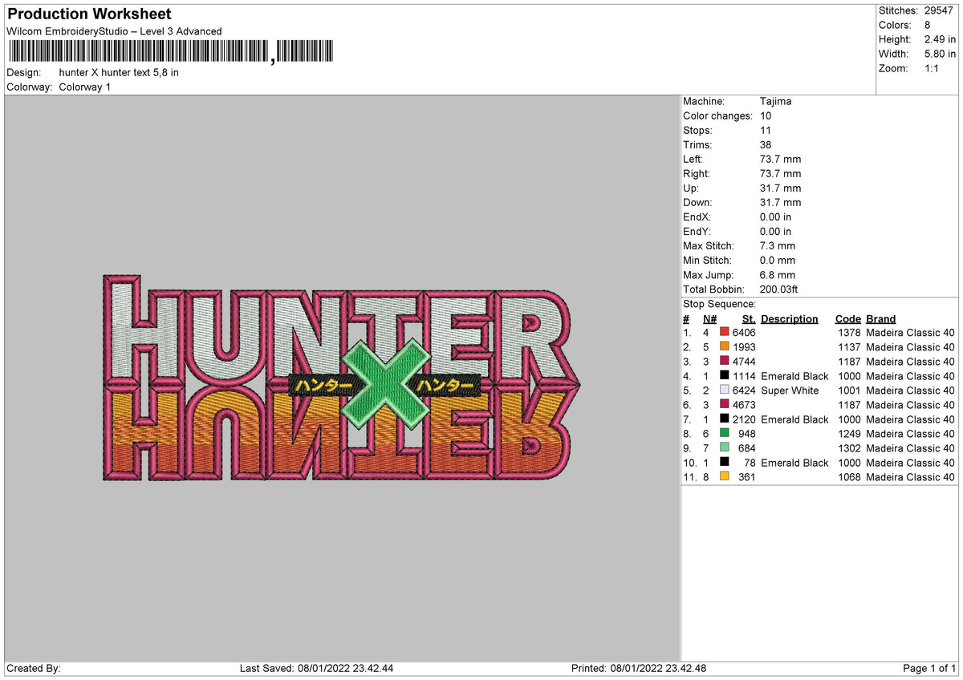The image size is (963, 680).
Task: Click the green swatch for thread 948
Action: (x=725, y=434)
